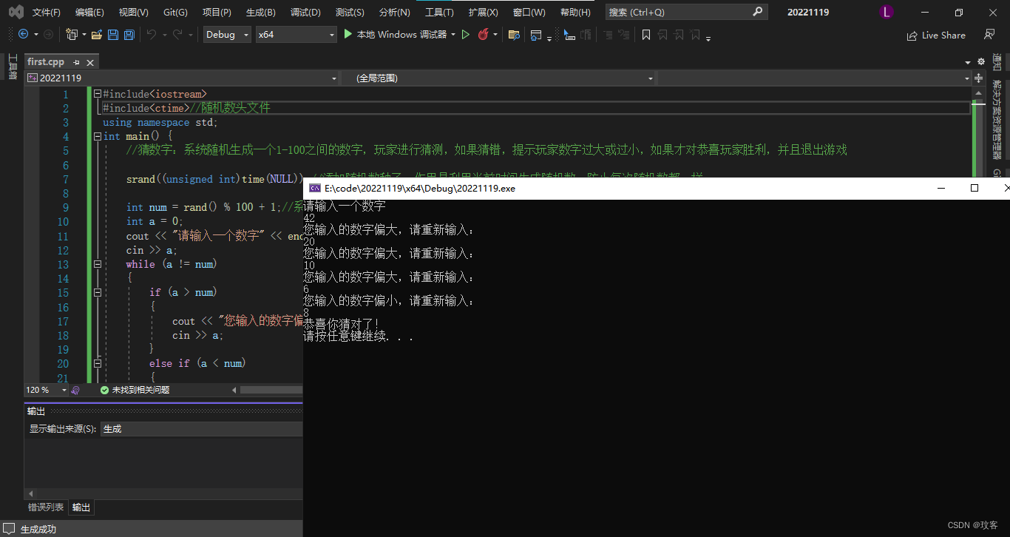Screen dimensions: 1010x537
Task: Save the current file with the single-disk icon
Action: point(113,35)
